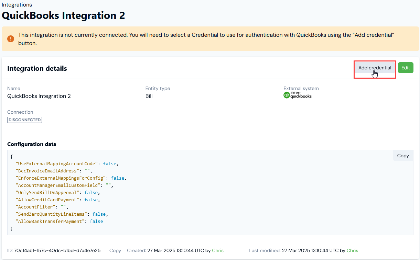Select the Last modified timestamp
This screenshot has height=260, width=420.
click(x=310, y=250)
